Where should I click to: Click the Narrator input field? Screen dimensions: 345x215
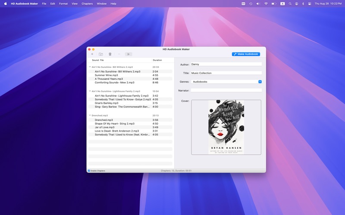tap(226, 90)
